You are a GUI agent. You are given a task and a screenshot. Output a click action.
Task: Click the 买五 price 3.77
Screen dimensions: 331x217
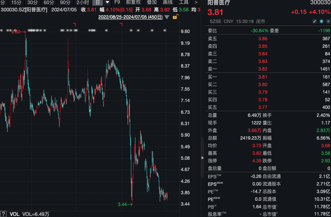tap(263, 107)
